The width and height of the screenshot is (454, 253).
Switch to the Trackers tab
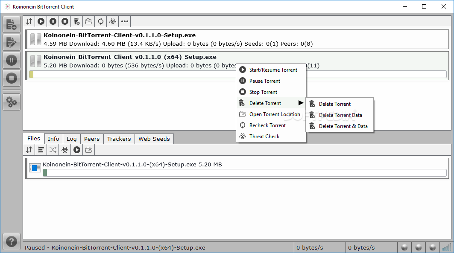point(119,139)
